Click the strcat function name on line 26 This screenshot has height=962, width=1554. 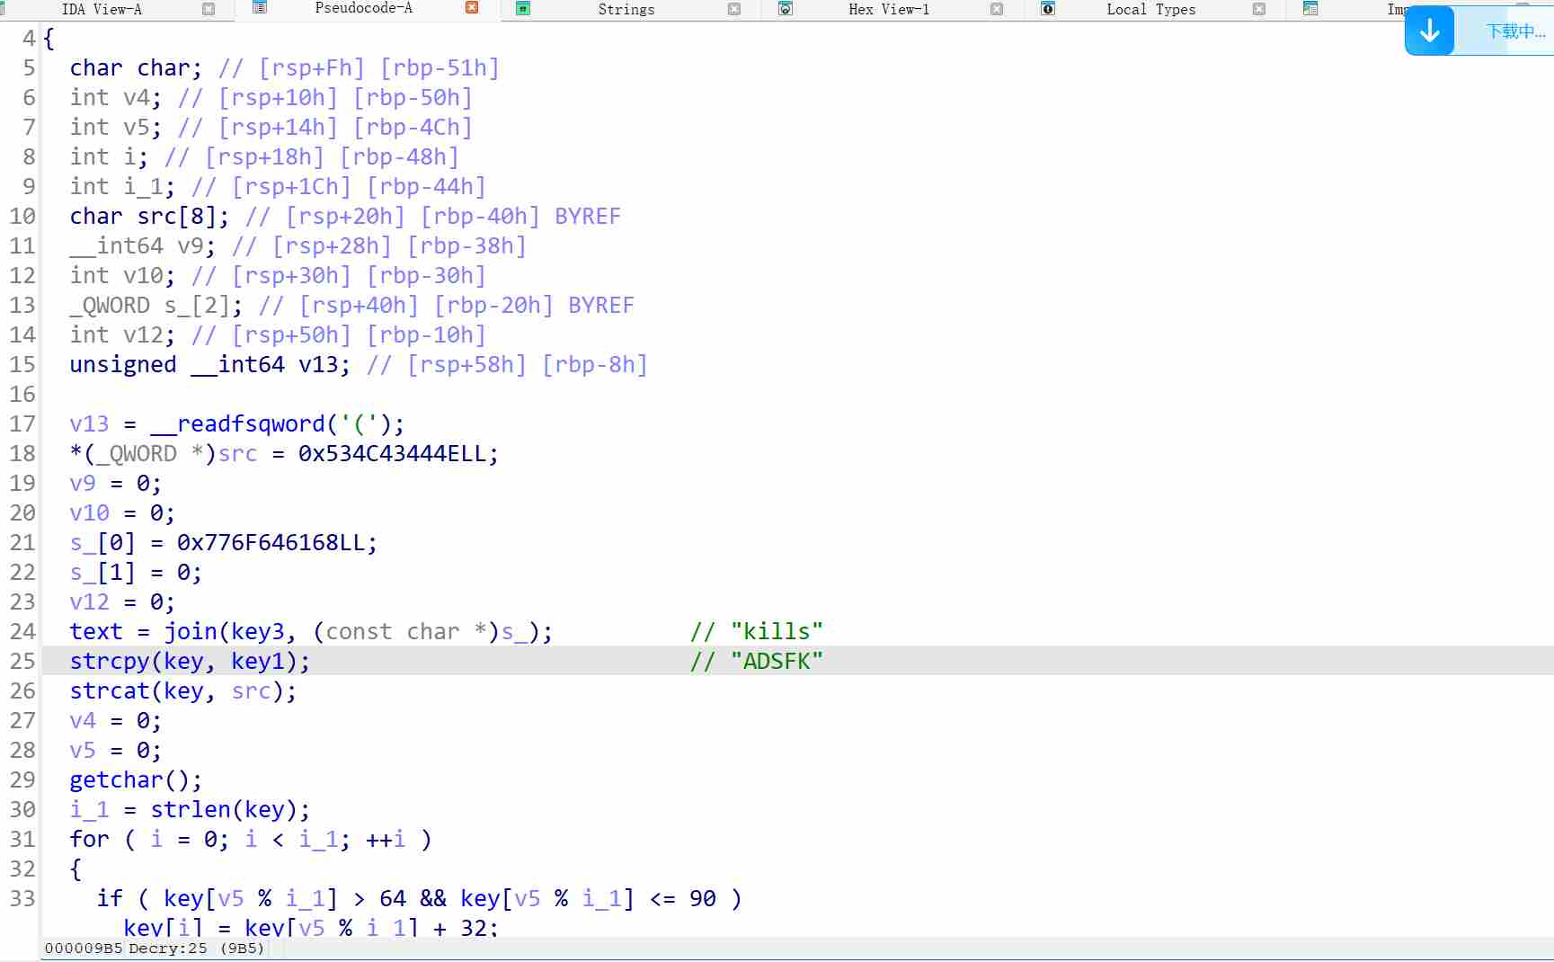click(110, 691)
